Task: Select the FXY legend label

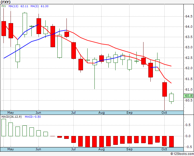Action: pos(4,6)
